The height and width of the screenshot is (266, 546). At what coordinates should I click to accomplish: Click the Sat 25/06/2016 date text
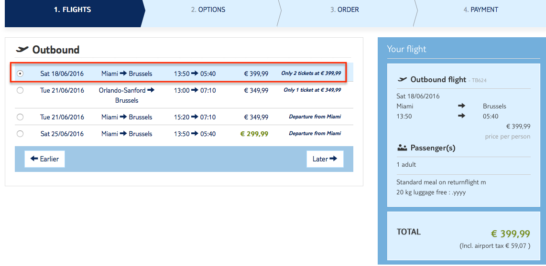pos(62,134)
